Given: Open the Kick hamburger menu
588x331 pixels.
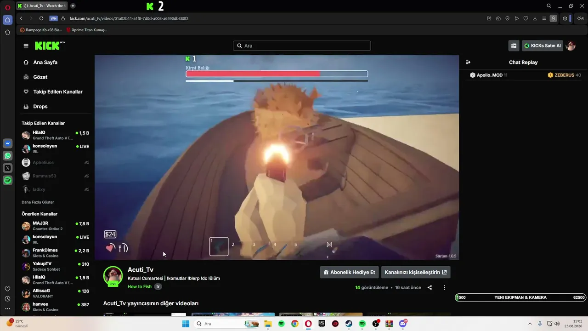Looking at the screenshot, I should 26,46.
